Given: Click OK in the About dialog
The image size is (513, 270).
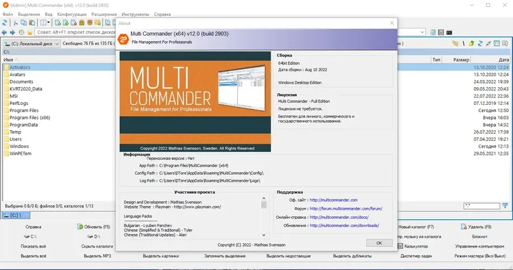Looking at the screenshot, I should [x=379, y=243].
